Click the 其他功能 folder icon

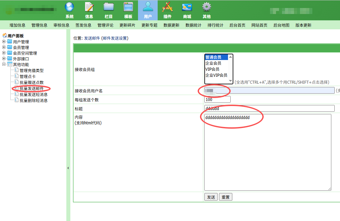click(x=10, y=64)
